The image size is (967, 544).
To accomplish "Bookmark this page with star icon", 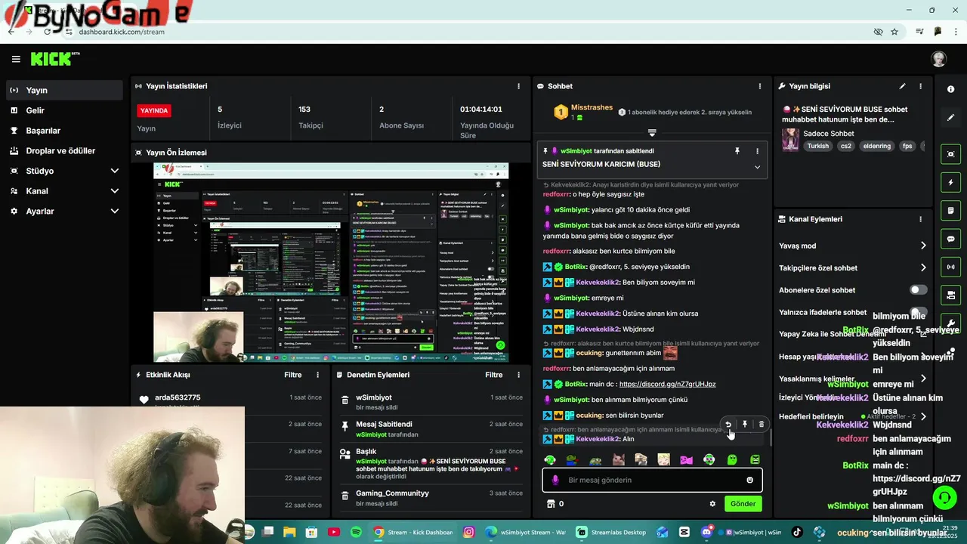I will (894, 32).
